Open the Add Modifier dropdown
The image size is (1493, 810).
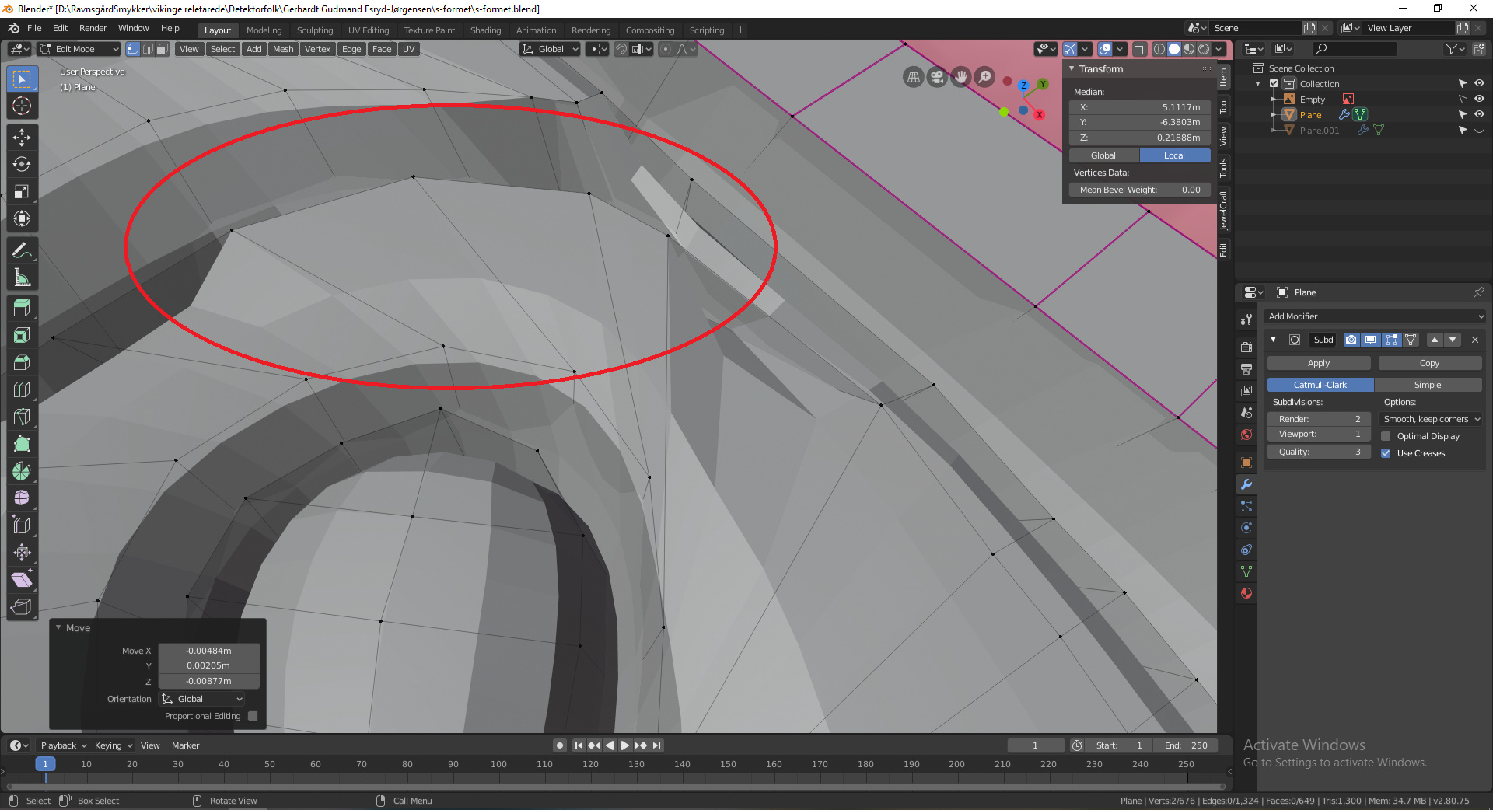pos(1375,316)
